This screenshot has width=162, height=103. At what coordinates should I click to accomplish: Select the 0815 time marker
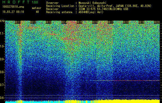(79, 22)
